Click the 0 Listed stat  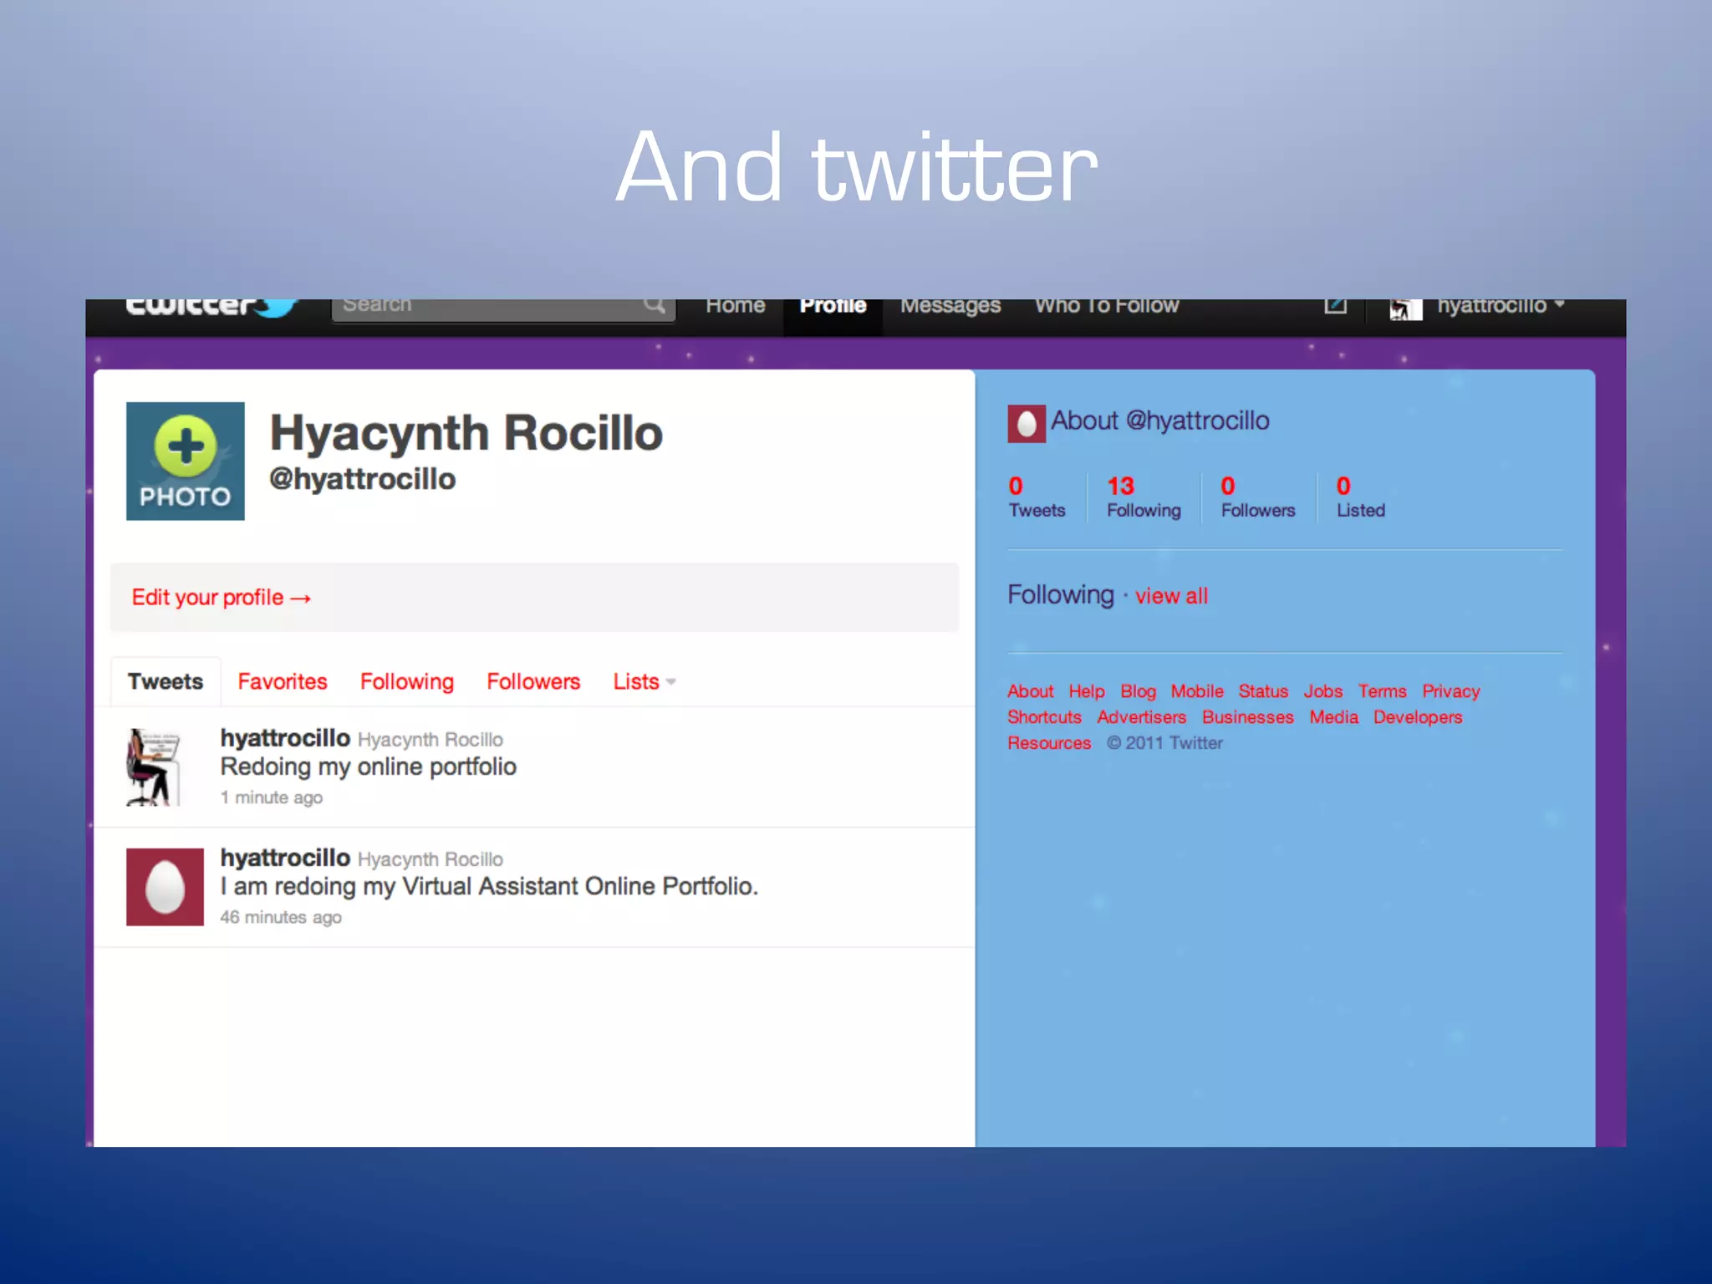[x=1361, y=497]
